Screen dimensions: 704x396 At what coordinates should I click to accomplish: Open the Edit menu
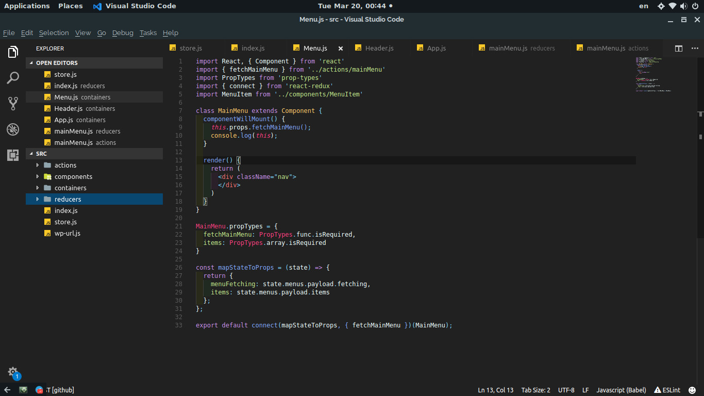[x=27, y=32]
